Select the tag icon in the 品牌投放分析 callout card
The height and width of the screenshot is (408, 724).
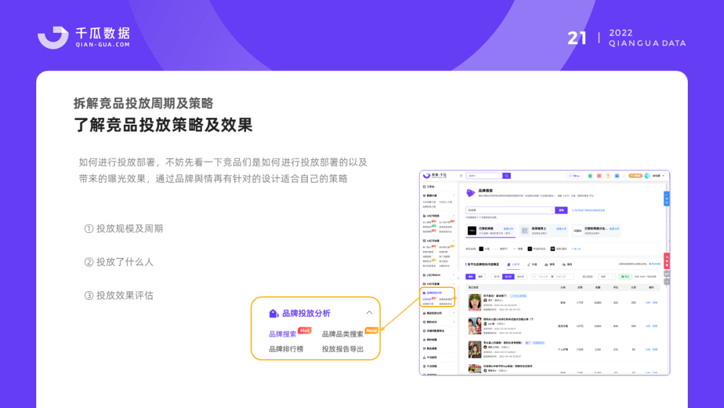tap(273, 313)
